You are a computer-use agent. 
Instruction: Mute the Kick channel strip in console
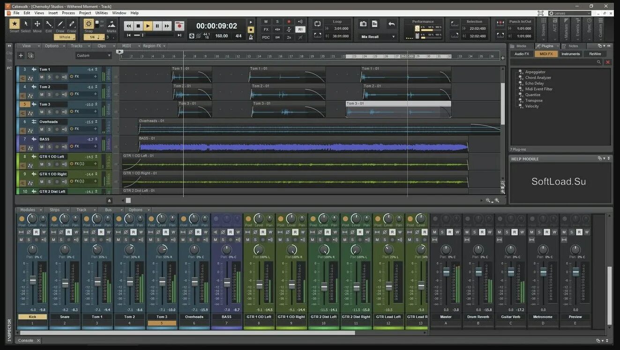tap(21, 240)
